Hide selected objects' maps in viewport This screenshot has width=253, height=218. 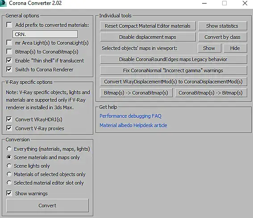click(235, 48)
